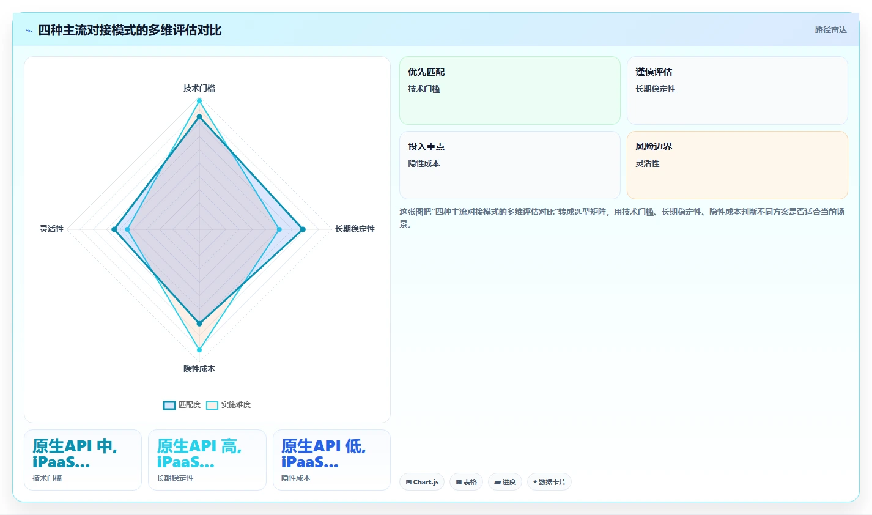Select the 长期稳定性 radar axis label

(355, 229)
